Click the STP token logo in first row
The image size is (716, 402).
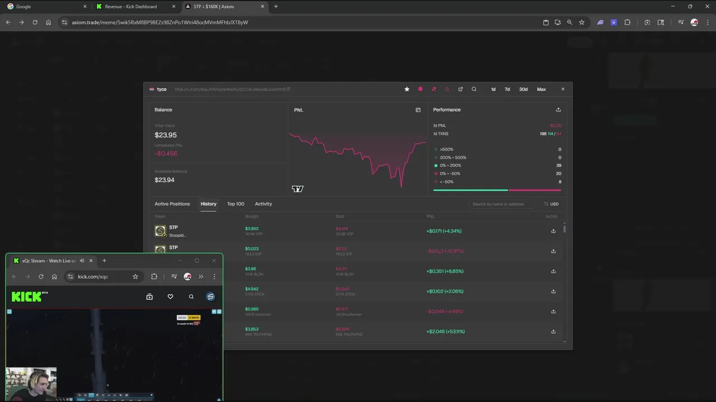click(161, 231)
